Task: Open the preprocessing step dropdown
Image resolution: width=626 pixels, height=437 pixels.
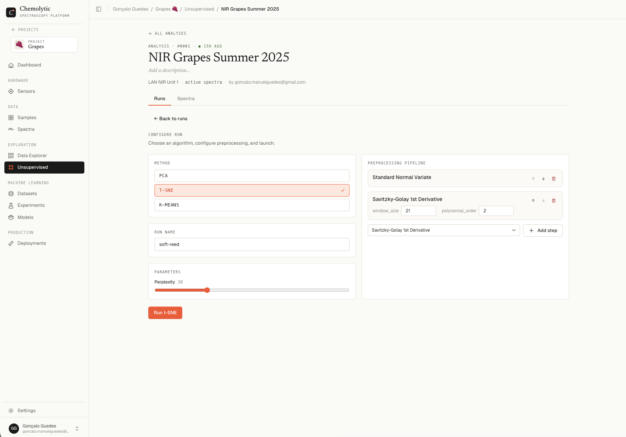Action: click(444, 230)
